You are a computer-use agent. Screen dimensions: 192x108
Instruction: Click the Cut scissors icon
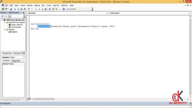point(15,9)
